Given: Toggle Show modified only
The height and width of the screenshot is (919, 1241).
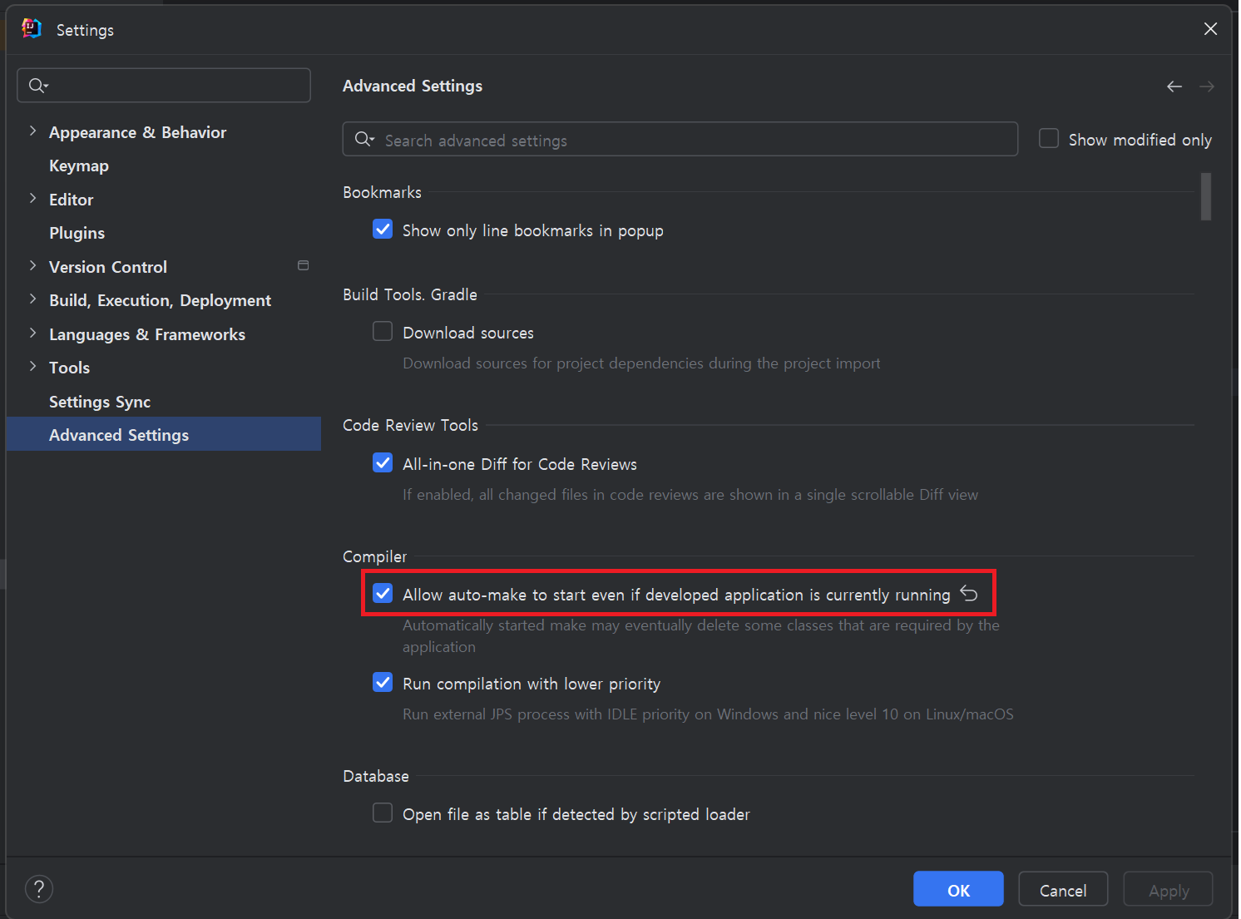Looking at the screenshot, I should click(x=1048, y=138).
